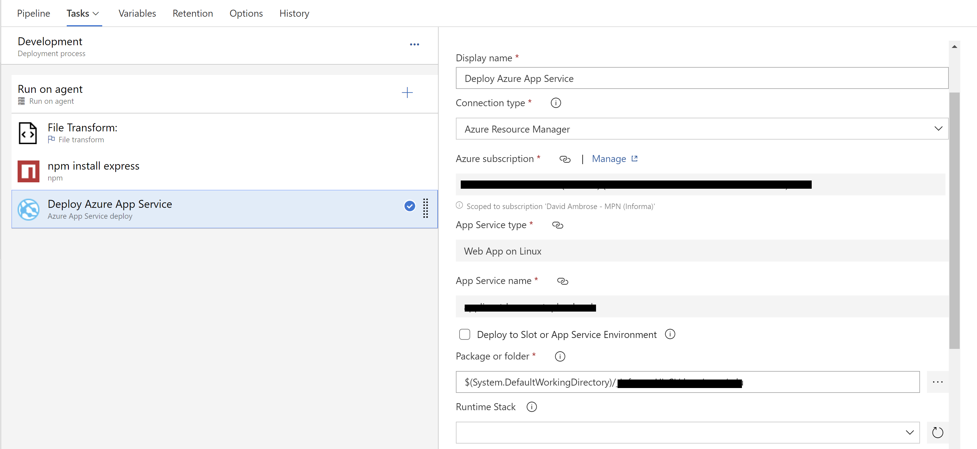Image resolution: width=977 pixels, height=449 pixels.
Task: Click the link icon beside App Service type
Action: (x=558, y=225)
